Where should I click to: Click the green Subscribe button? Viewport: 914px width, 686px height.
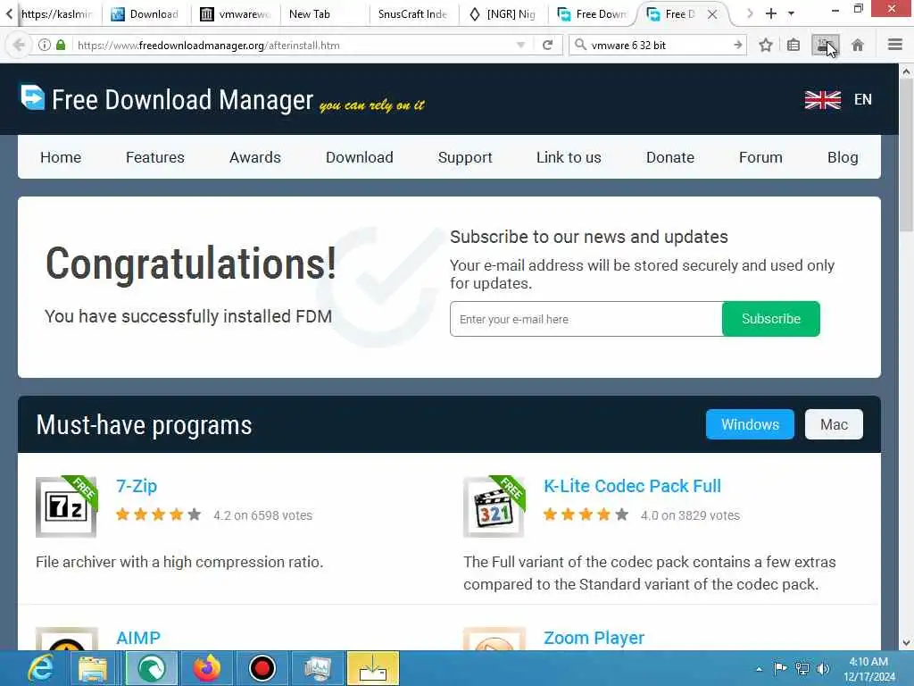point(770,319)
